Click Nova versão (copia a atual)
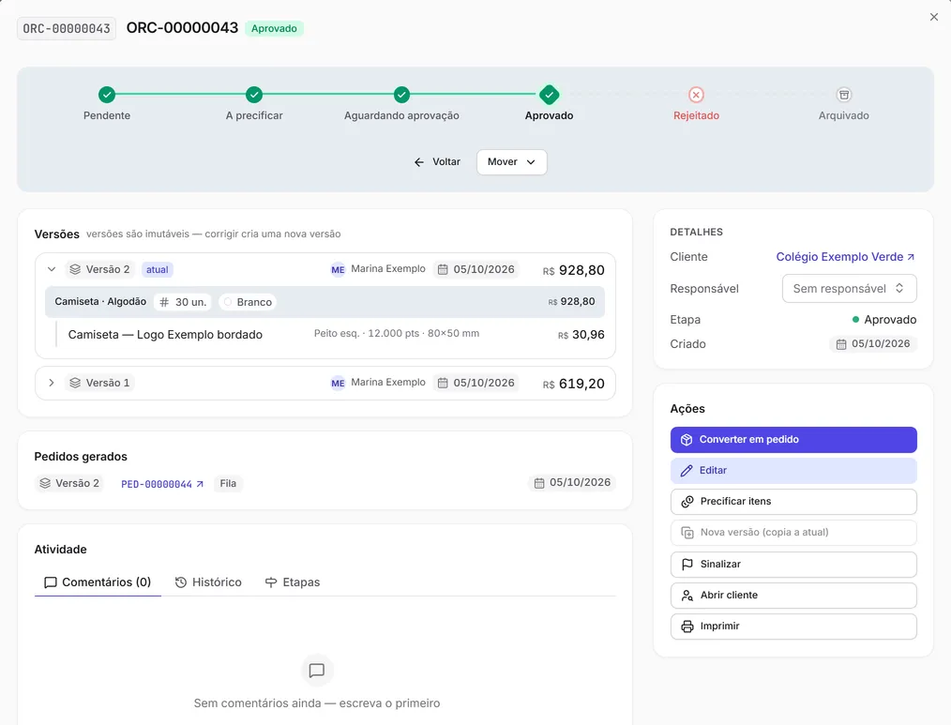951x725 pixels. coord(793,533)
